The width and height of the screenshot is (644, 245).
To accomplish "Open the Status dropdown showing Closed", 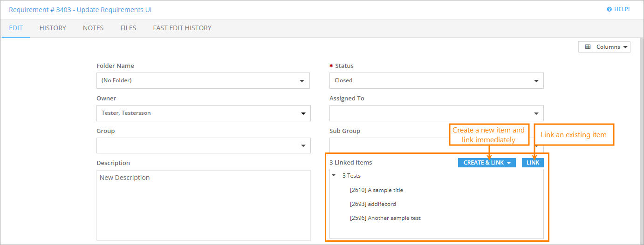I will (x=436, y=80).
